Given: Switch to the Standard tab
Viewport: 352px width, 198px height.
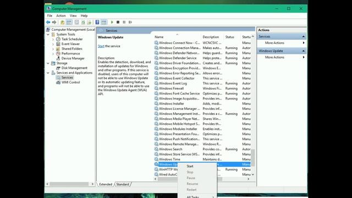Looking at the screenshot, I should [123, 184].
